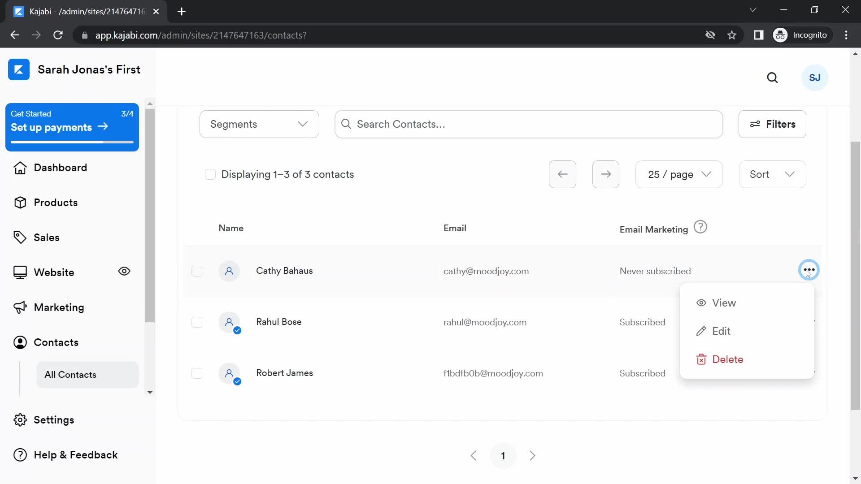
Task: Click the Products sidebar icon
Action: pyautogui.click(x=20, y=202)
